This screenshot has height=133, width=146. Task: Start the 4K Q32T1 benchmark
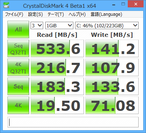point(18,67)
